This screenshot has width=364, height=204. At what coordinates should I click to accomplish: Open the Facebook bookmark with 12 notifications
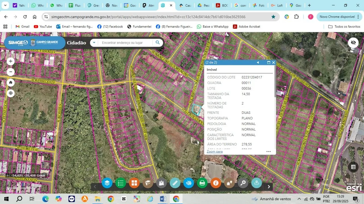tap(110, 27)
